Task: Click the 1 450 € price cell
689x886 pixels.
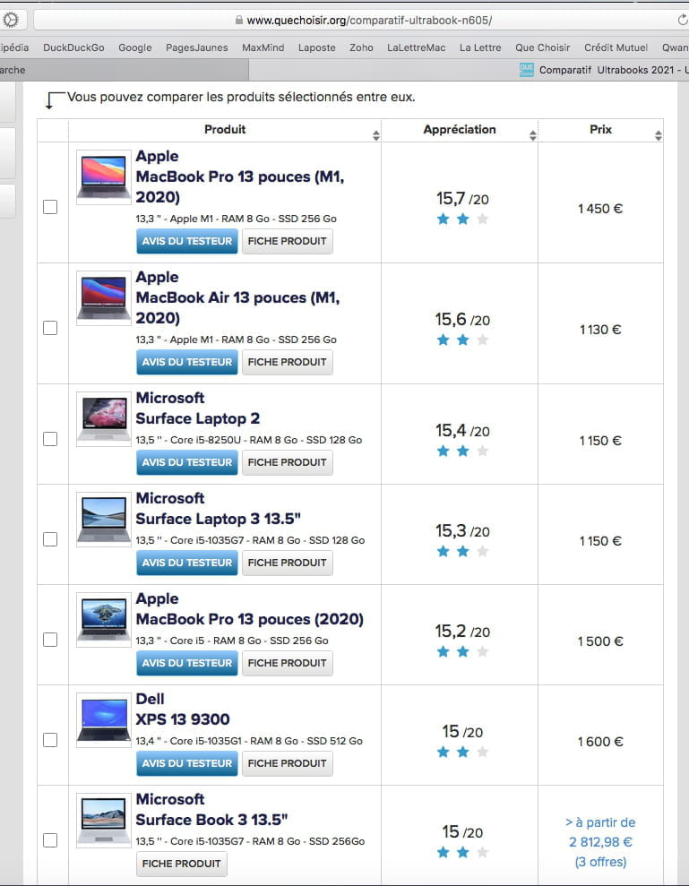Action: (x=600, y=209)
